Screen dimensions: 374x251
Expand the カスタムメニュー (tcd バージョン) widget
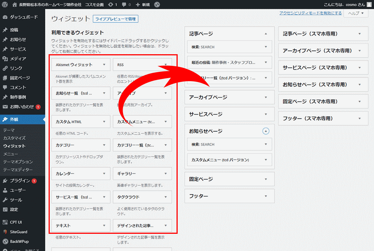[266, 160]
